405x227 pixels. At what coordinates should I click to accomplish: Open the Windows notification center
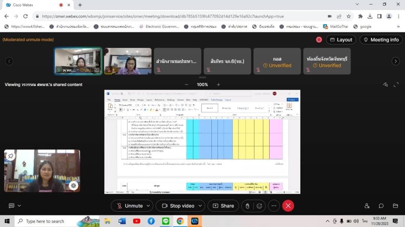pos(395,221)
